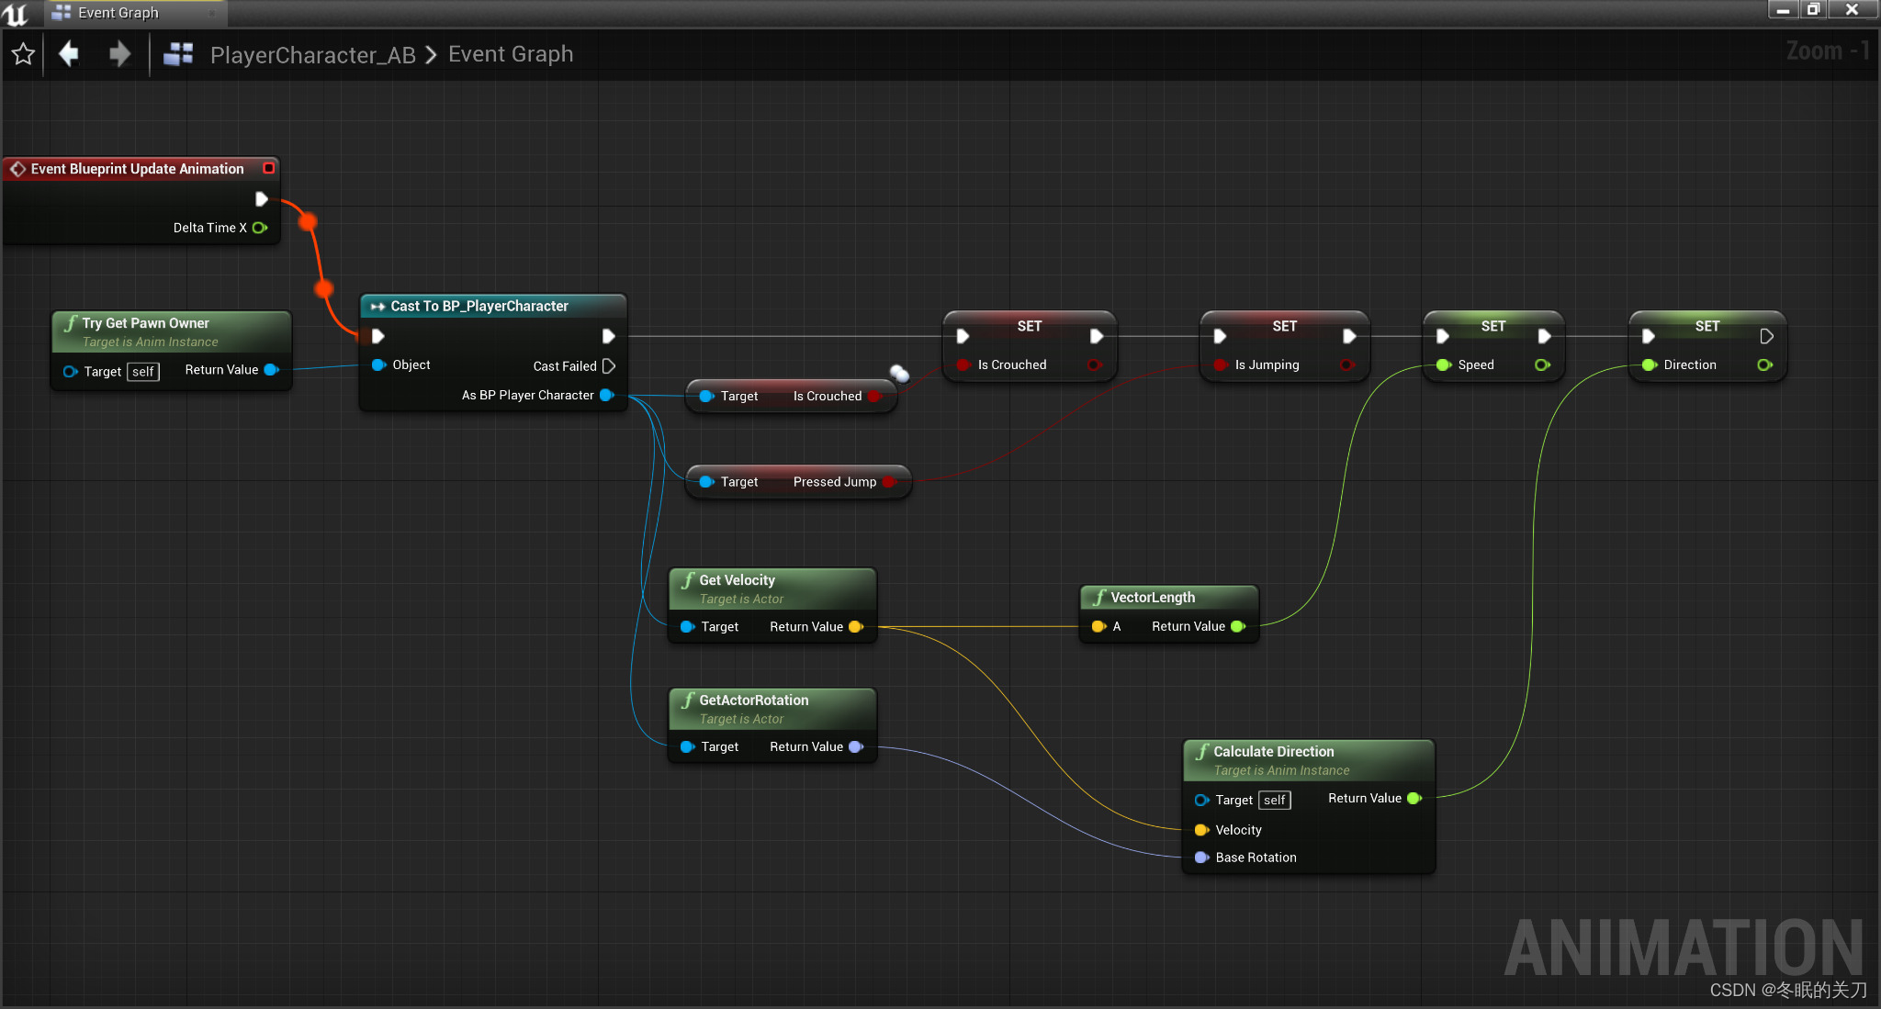Toggle Is Jumping boolean input on SET node

coord(1221,365)
